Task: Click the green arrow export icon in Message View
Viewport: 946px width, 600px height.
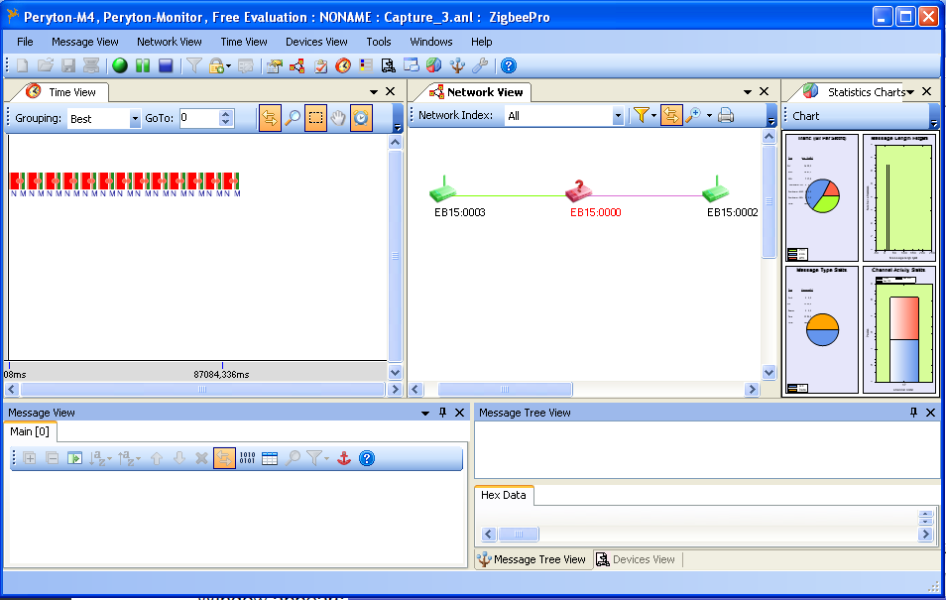Action: (74, 458)
